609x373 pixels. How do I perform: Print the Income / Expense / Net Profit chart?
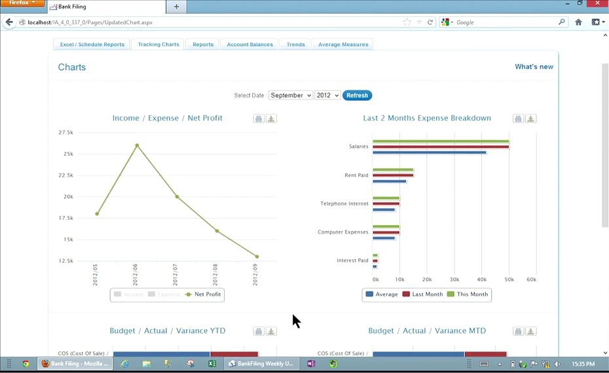pos(259,118)
